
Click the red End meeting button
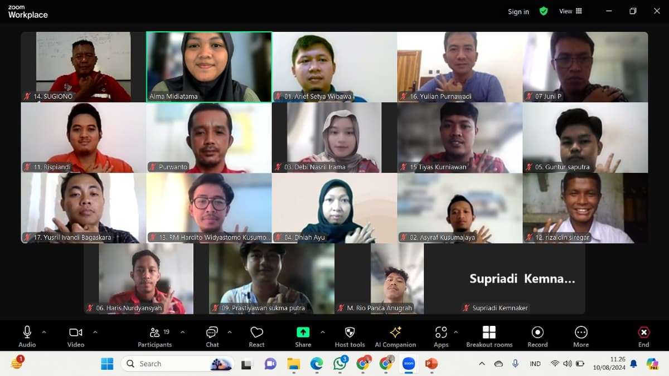tap(644, 336)
